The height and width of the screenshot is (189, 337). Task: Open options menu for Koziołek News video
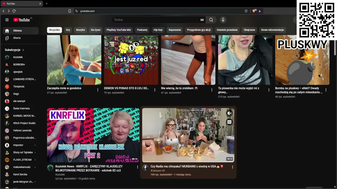pos(137,167)
